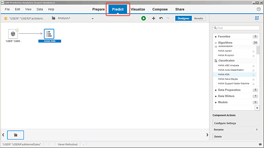The width and height of the screenshot is (264, 148).
Task: Expand the Data Preparation section
Action: [216, 90]
